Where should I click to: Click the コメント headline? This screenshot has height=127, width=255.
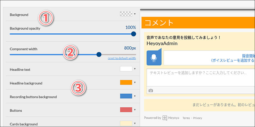159,23
